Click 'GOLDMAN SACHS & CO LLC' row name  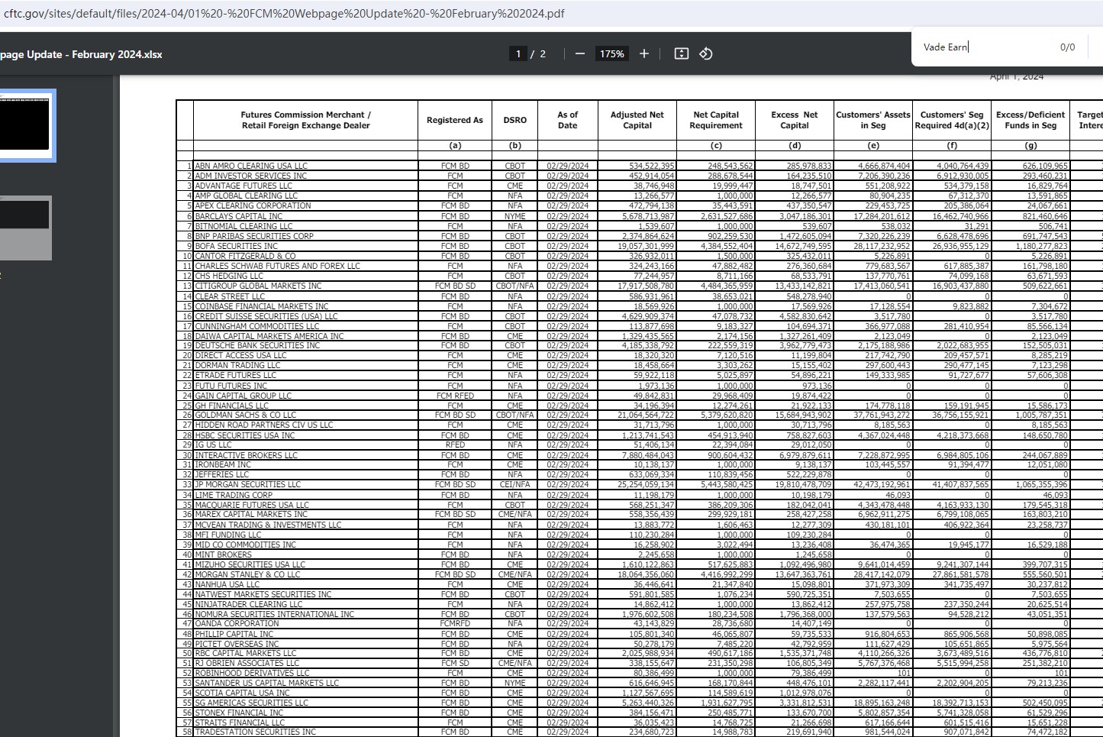tap(246, 415)
